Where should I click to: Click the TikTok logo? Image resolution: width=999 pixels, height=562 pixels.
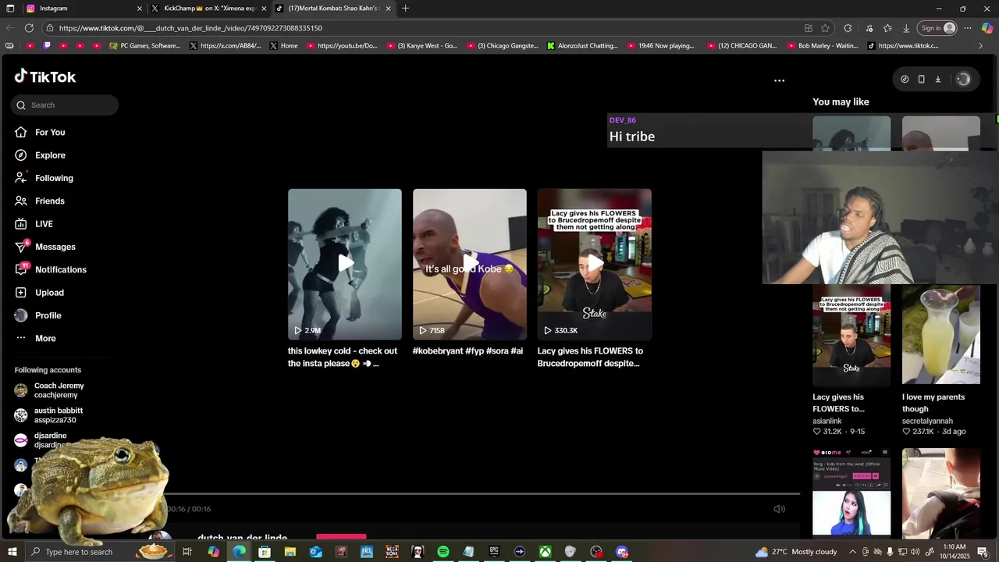[x=45, y=76]
